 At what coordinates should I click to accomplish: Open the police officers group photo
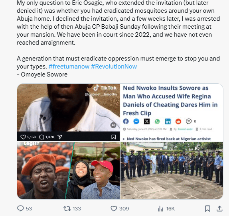172,171
